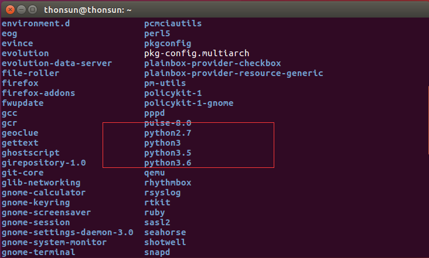Select the qemu entry
This screenshot has height=258, width=429.
(x=155, y=173)
